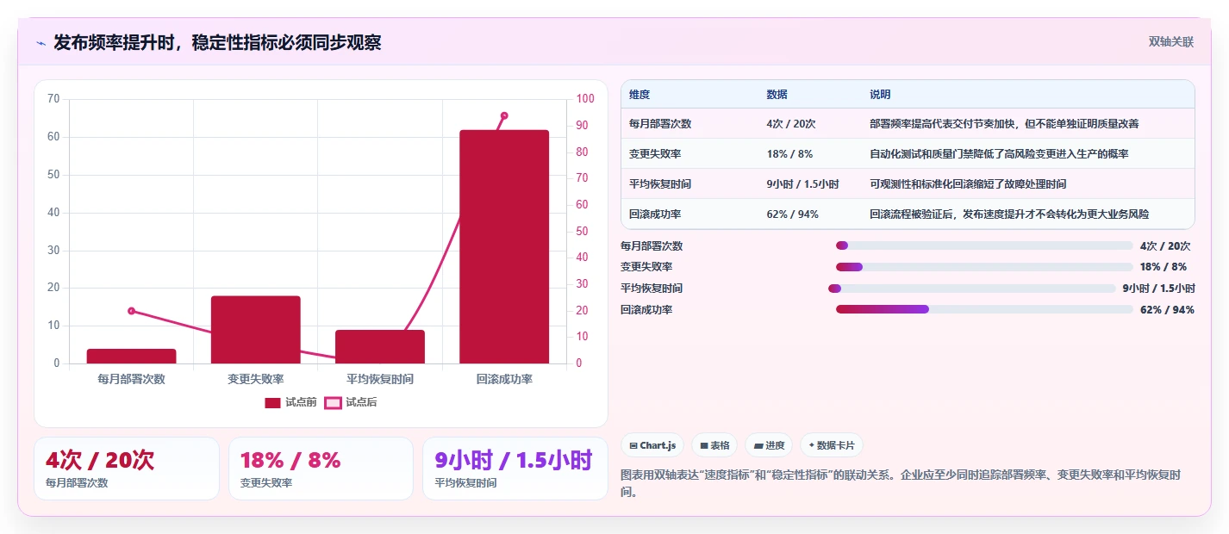Click the heading 发布频率提高时，稳定性指标必须同步观察
Screen dimensions: 1229x534
(217, 43)
